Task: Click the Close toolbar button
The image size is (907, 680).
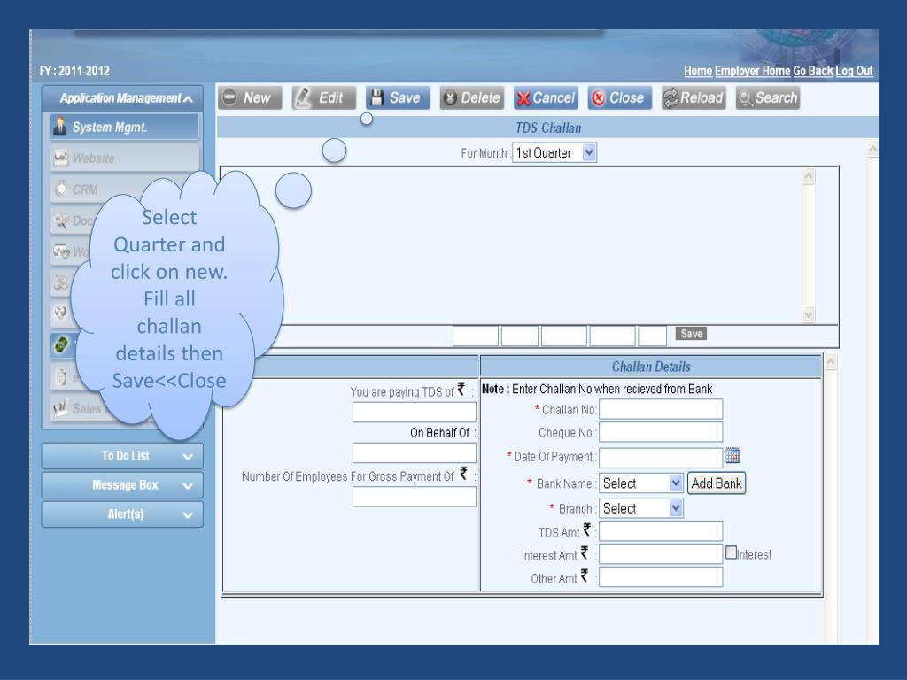Action: pyautogui.click(x=619, y=97)
